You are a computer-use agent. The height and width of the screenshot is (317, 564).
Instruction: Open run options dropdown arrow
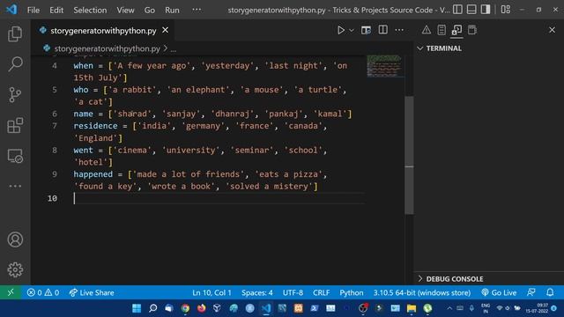coord(352,31)
